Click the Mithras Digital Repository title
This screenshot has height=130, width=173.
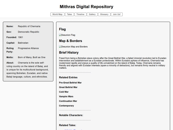click(x=86, y=7)
